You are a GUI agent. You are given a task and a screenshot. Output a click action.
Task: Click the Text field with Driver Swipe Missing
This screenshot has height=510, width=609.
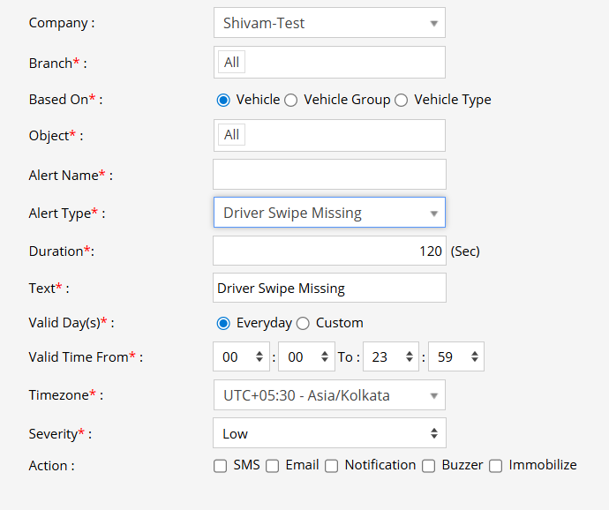click(328, 288)
